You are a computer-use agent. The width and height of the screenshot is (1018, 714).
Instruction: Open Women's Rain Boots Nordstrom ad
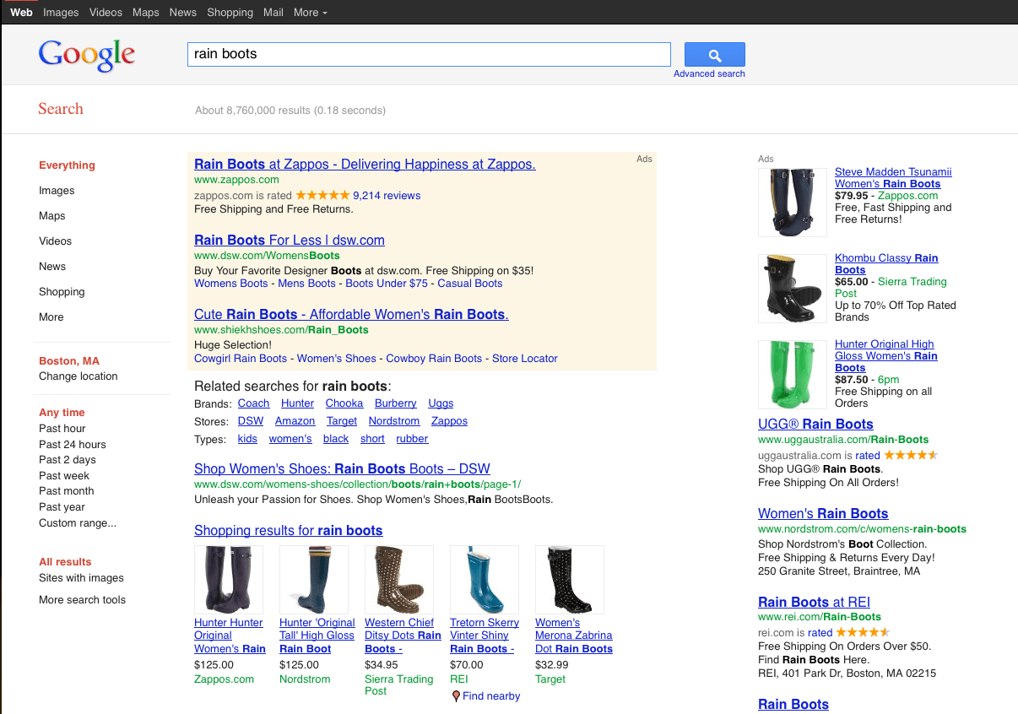823,514
